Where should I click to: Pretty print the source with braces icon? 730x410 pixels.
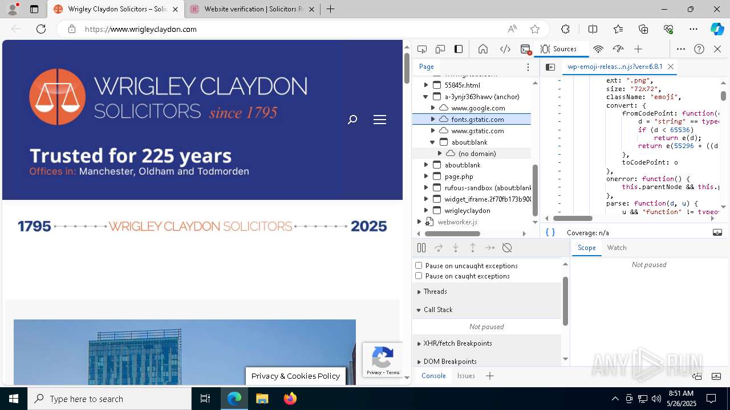point(550,232)
